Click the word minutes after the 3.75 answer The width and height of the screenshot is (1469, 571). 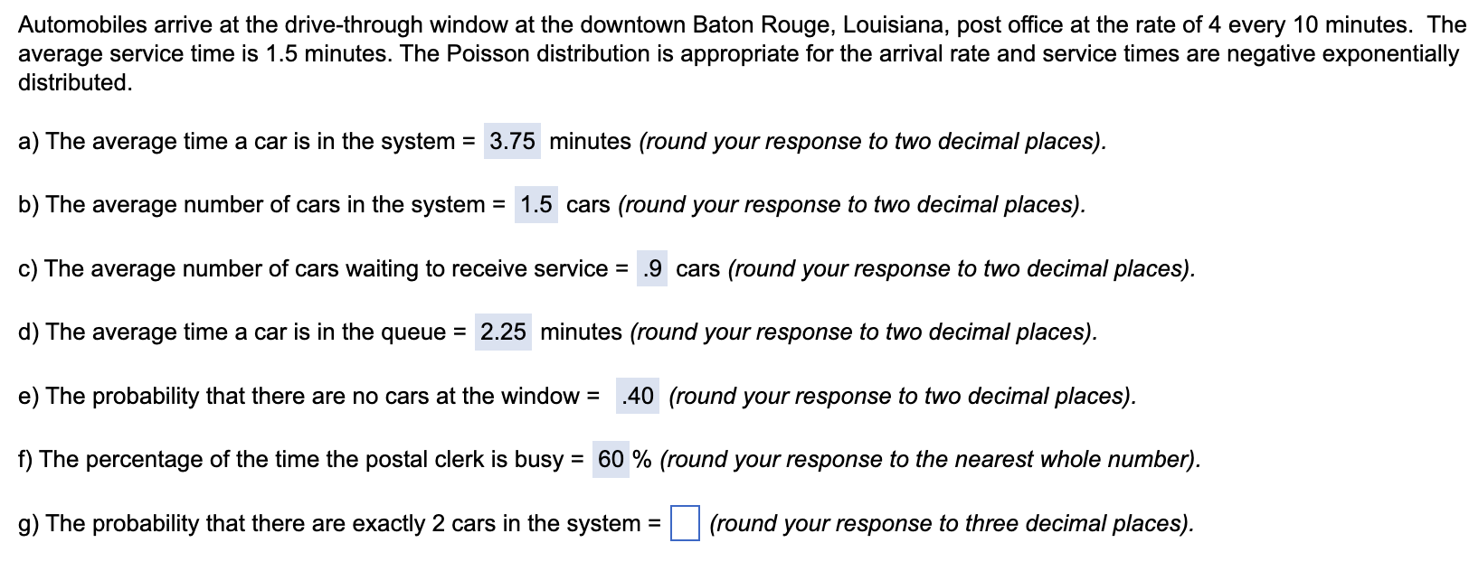coord(592,142)
